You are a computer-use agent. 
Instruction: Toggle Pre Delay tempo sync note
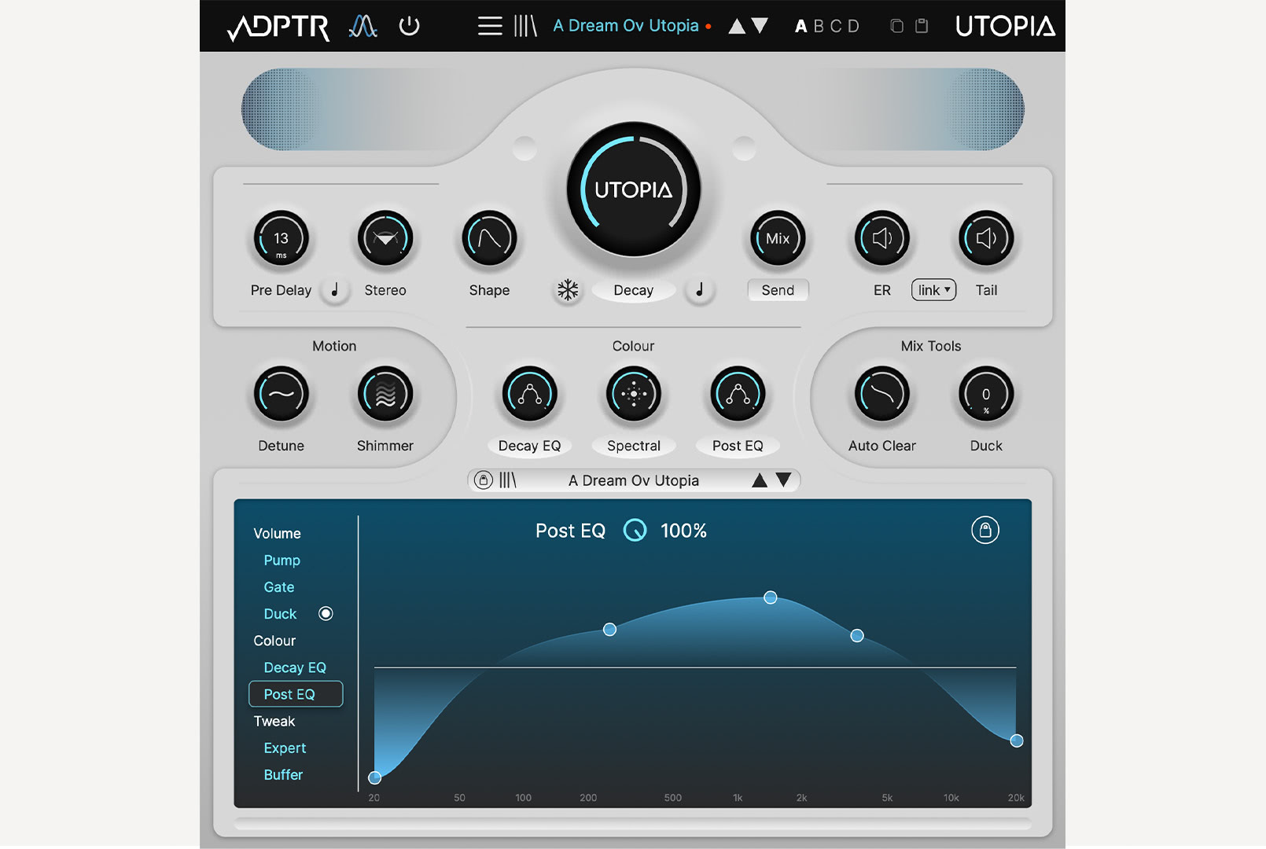click(x=335, y=290)
